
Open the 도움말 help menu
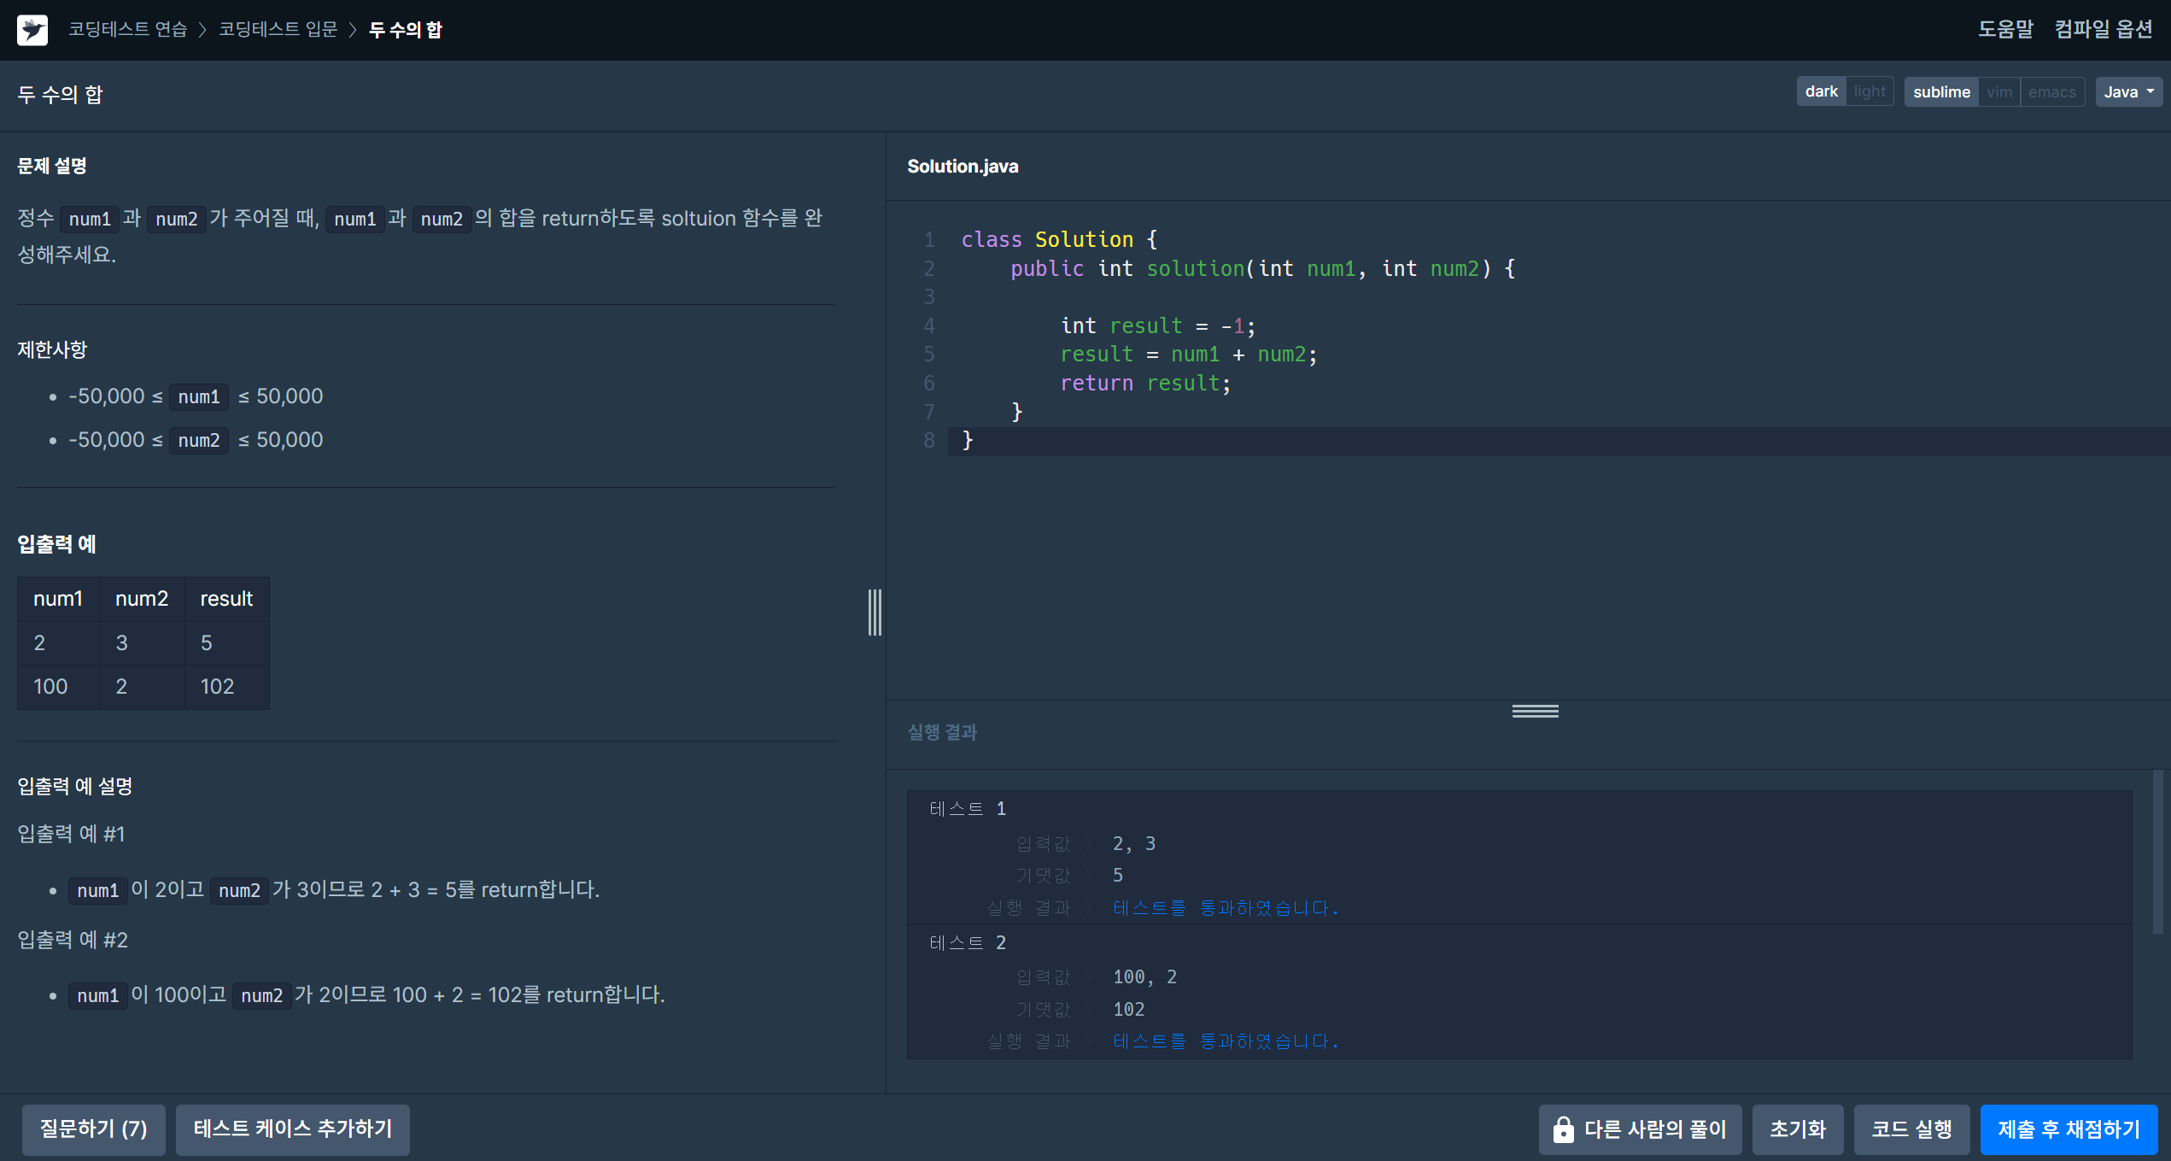click(2005, 29)
